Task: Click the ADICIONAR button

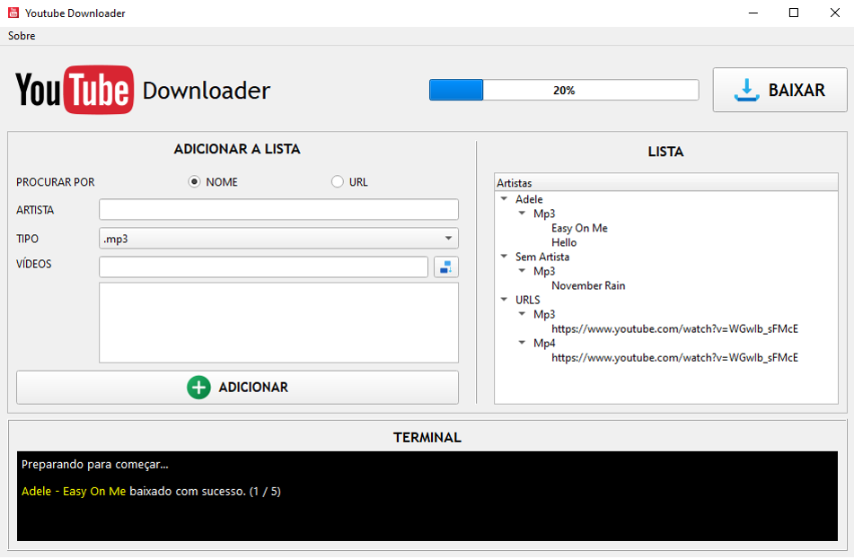Action: click(x=237, y=388)
